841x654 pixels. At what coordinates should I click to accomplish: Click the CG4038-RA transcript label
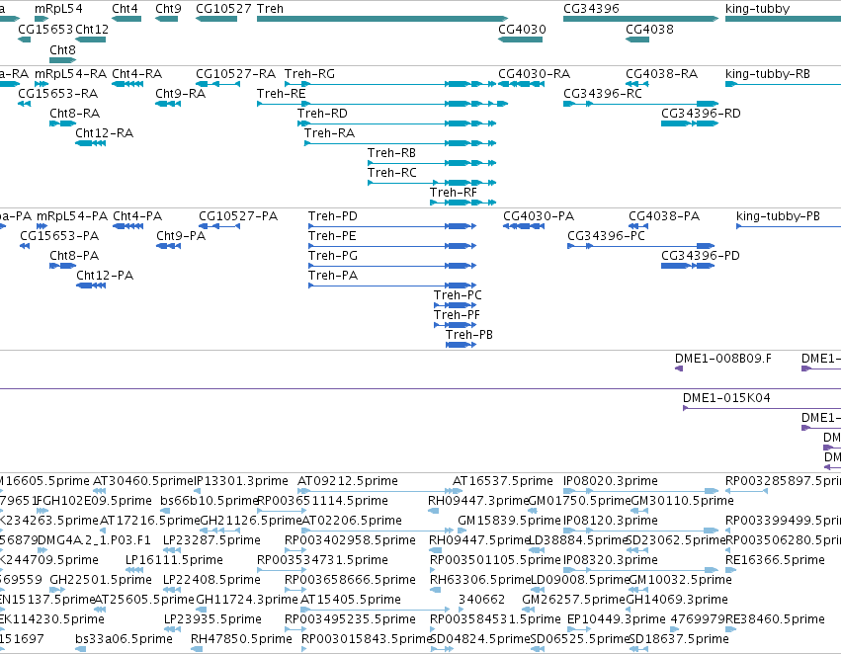662,73
